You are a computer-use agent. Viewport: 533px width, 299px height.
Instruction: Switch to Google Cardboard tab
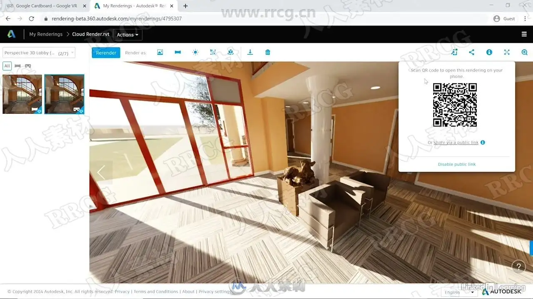tap(47, 6)
